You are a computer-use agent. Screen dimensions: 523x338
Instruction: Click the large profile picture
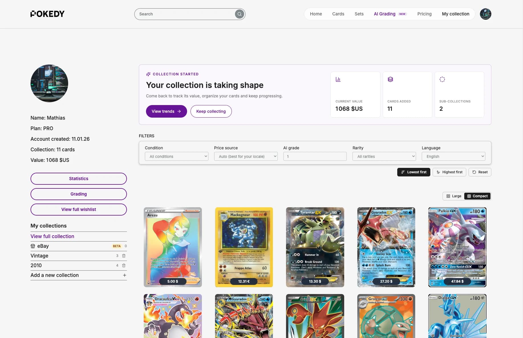pyautogui.click(x=49, y=83)
